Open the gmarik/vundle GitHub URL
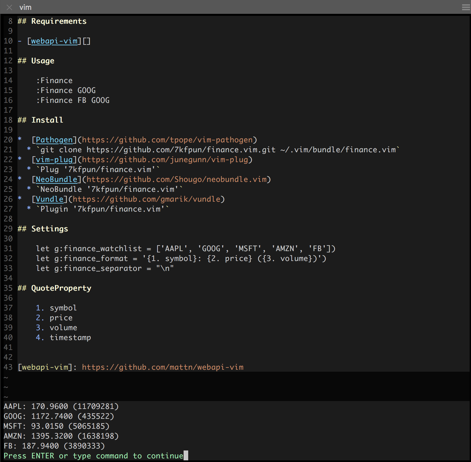Screen dimensions: 471x462 [146, 199]
